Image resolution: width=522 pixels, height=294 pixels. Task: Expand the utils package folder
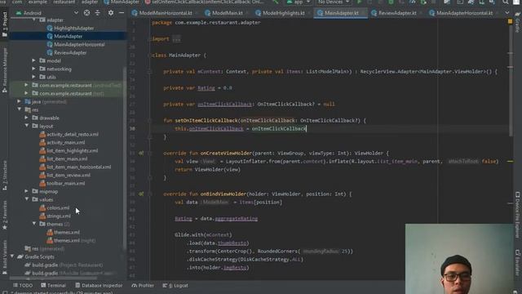point(33,77)
